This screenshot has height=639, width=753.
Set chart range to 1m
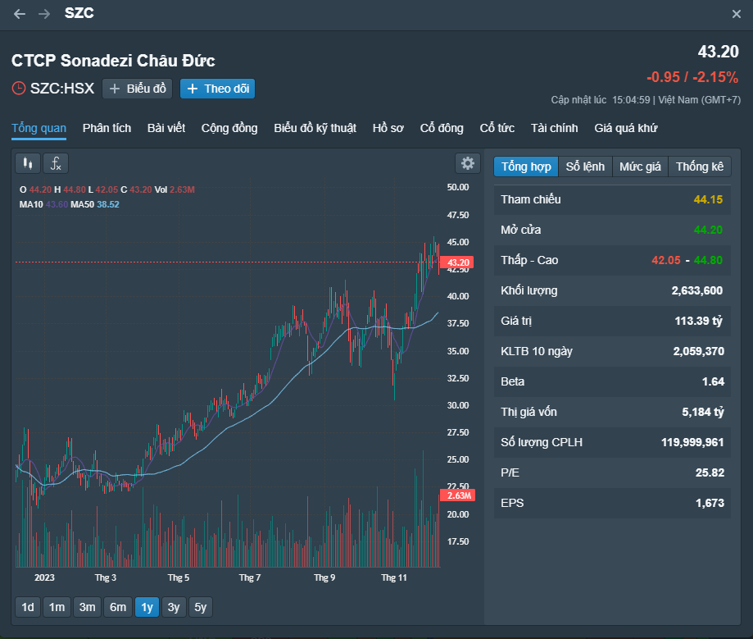(x=57, y=607)
